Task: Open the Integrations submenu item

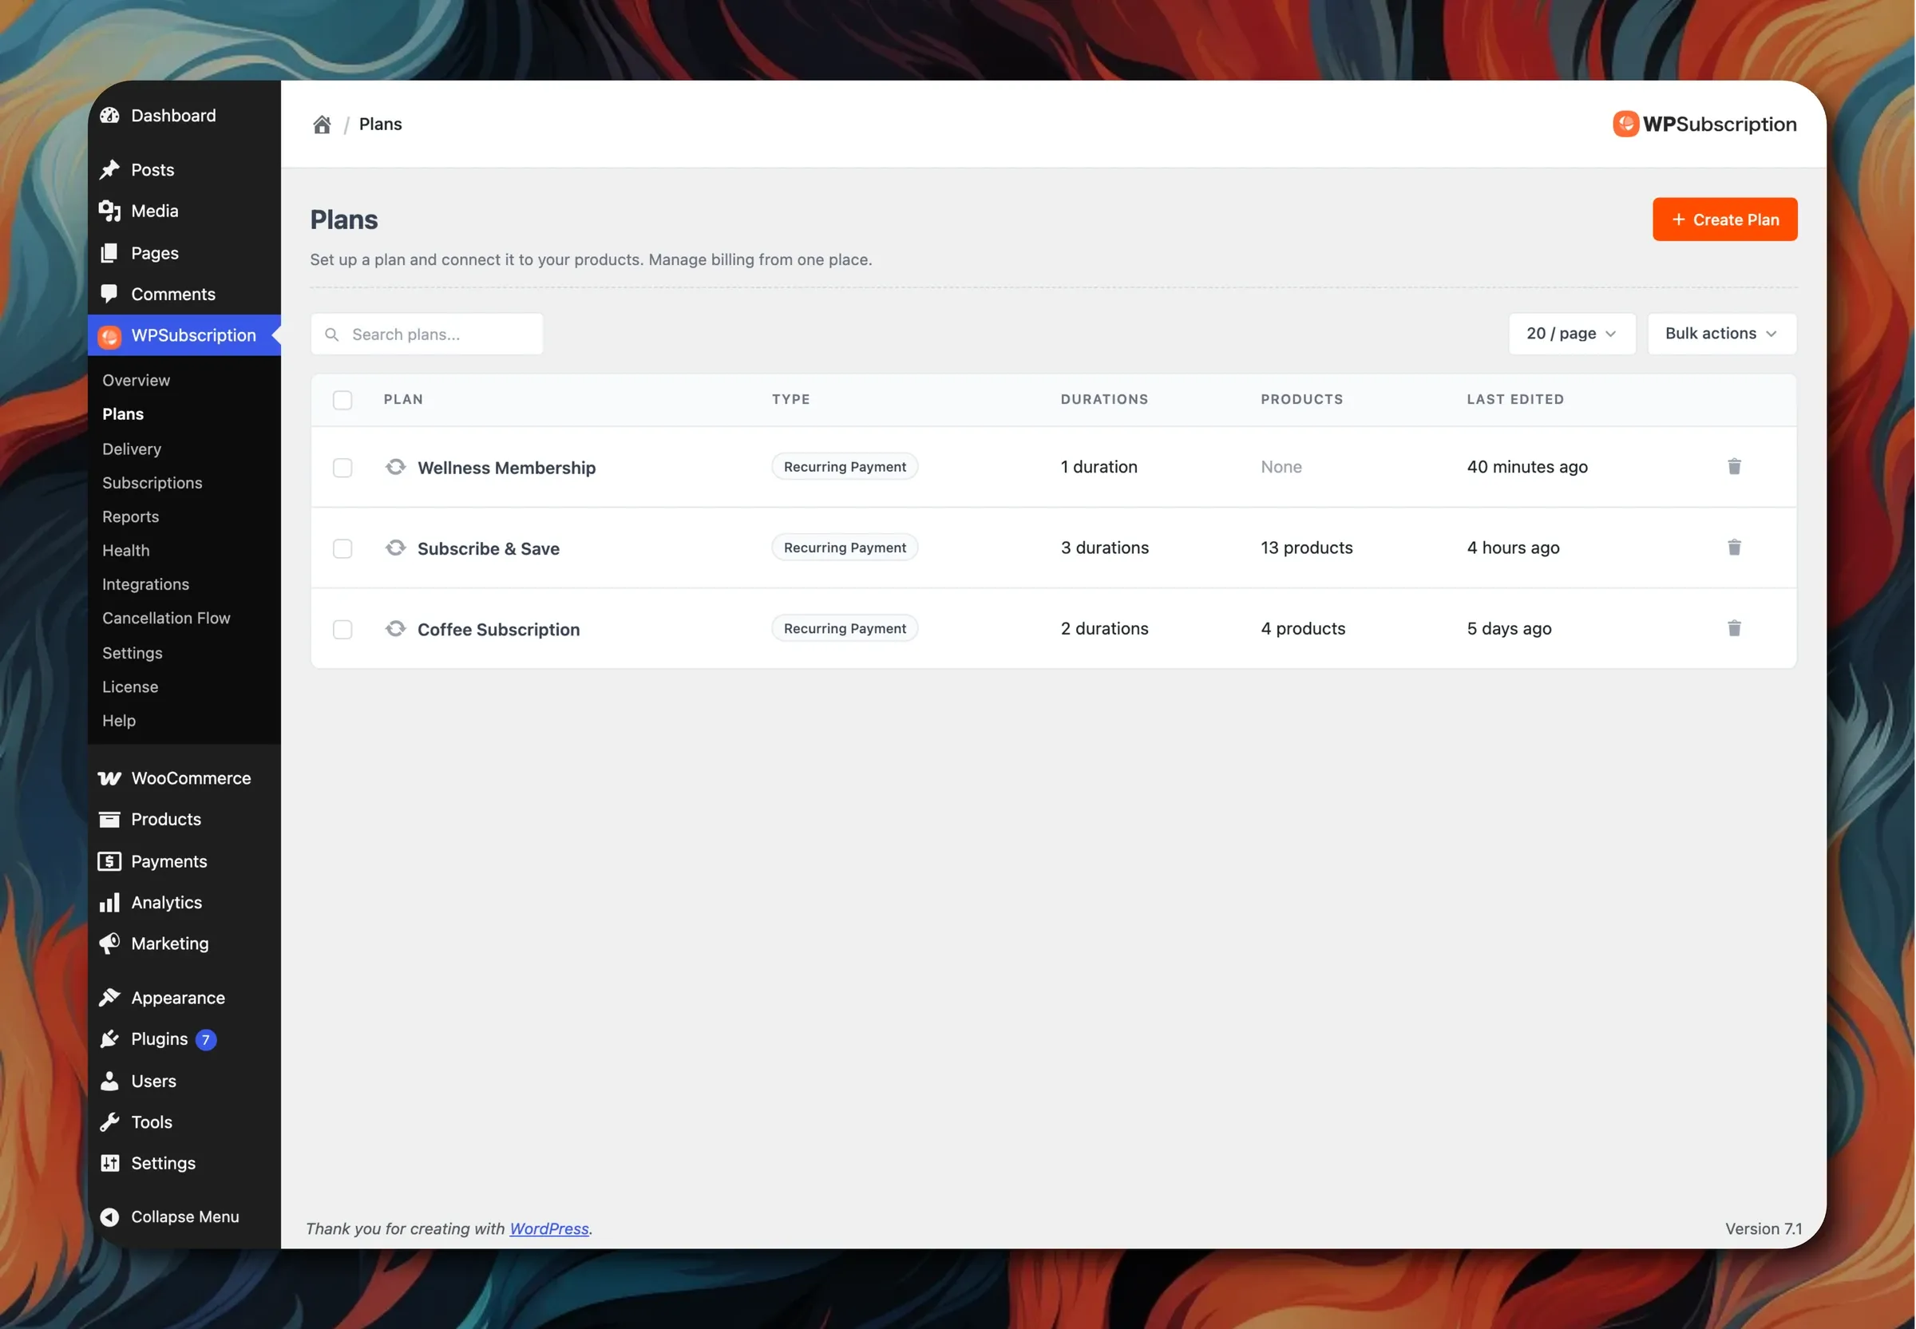Action: pos(144,583)
